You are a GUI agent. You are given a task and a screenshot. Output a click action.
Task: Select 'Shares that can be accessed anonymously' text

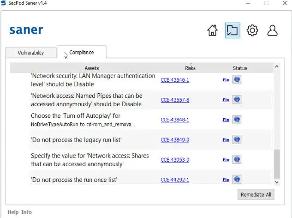90,160
